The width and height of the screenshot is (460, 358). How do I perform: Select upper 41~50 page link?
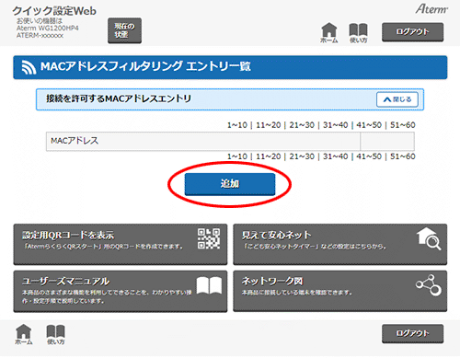click(369, 125)
